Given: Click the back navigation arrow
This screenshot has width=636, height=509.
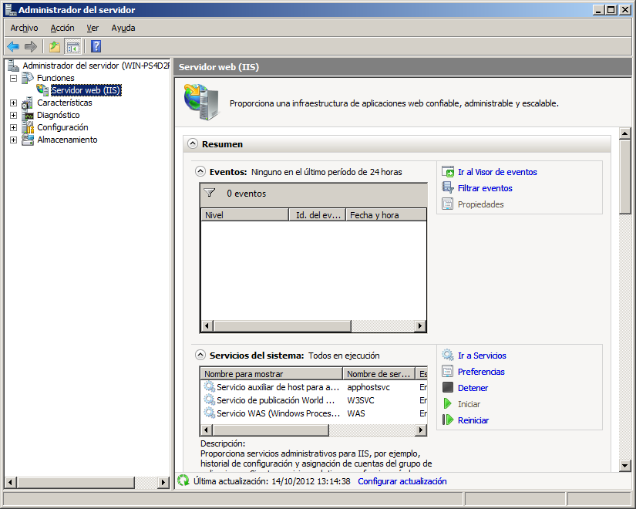Looking at the screenshot, I should (x=12, y=46).
